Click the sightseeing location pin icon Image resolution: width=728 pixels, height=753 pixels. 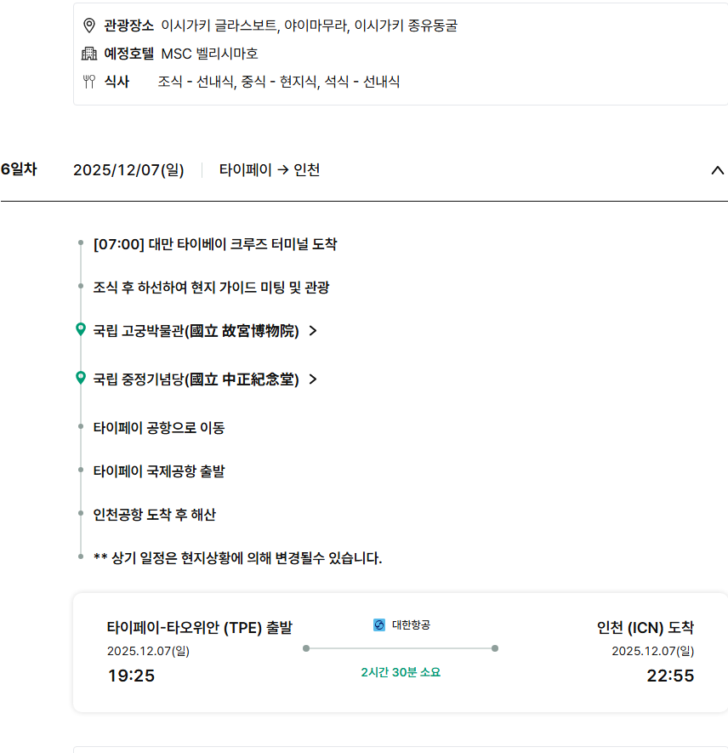89,26
